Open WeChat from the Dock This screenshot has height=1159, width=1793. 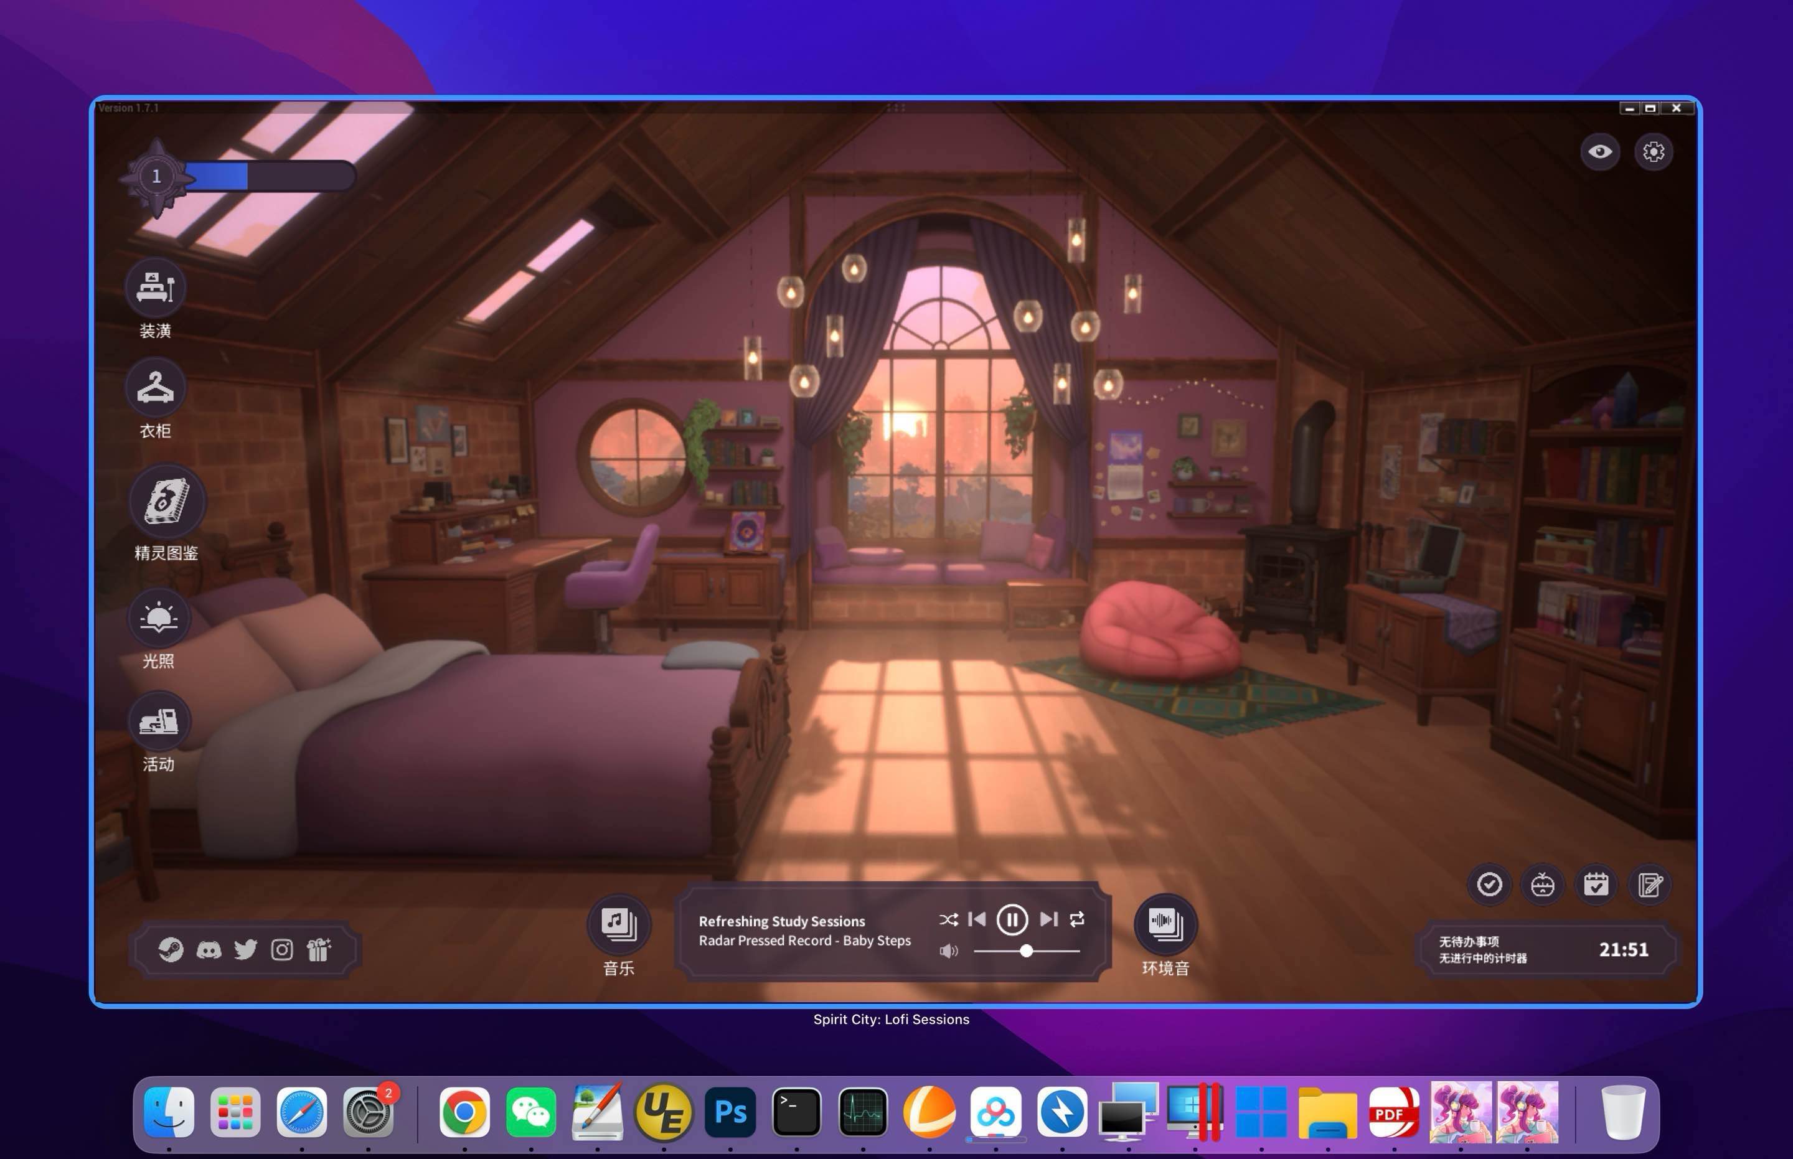[x=530, y=1112]
